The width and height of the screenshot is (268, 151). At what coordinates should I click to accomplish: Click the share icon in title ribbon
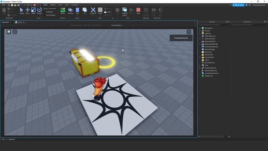click(x=250, y=5)
